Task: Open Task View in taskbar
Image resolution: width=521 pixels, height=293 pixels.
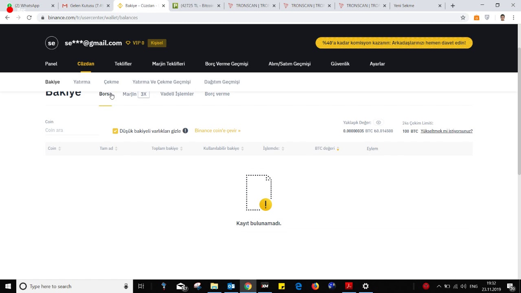Action: [141, 286]
